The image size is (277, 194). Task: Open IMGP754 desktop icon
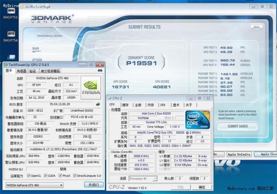(11, 36)
